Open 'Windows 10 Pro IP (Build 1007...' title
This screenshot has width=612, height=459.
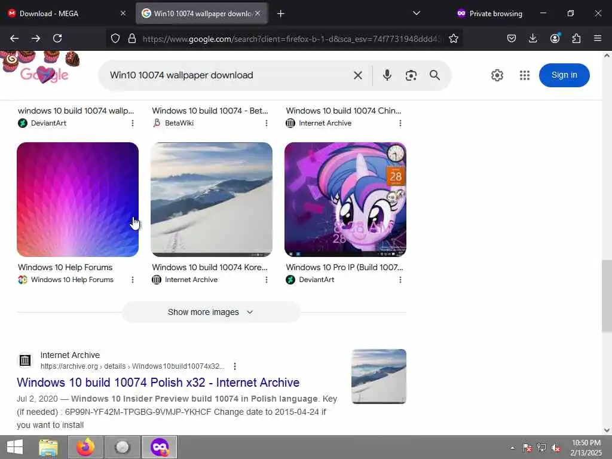point(344,267)
